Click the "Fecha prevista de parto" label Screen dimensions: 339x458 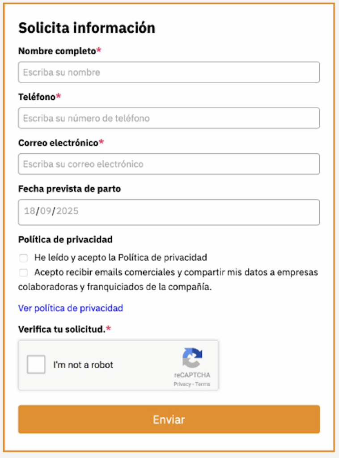pos(69,189)
